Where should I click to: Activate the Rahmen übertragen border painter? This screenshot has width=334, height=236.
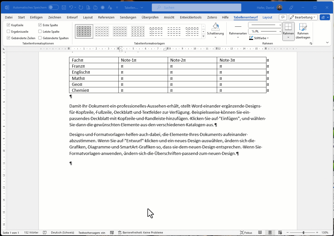303,31
